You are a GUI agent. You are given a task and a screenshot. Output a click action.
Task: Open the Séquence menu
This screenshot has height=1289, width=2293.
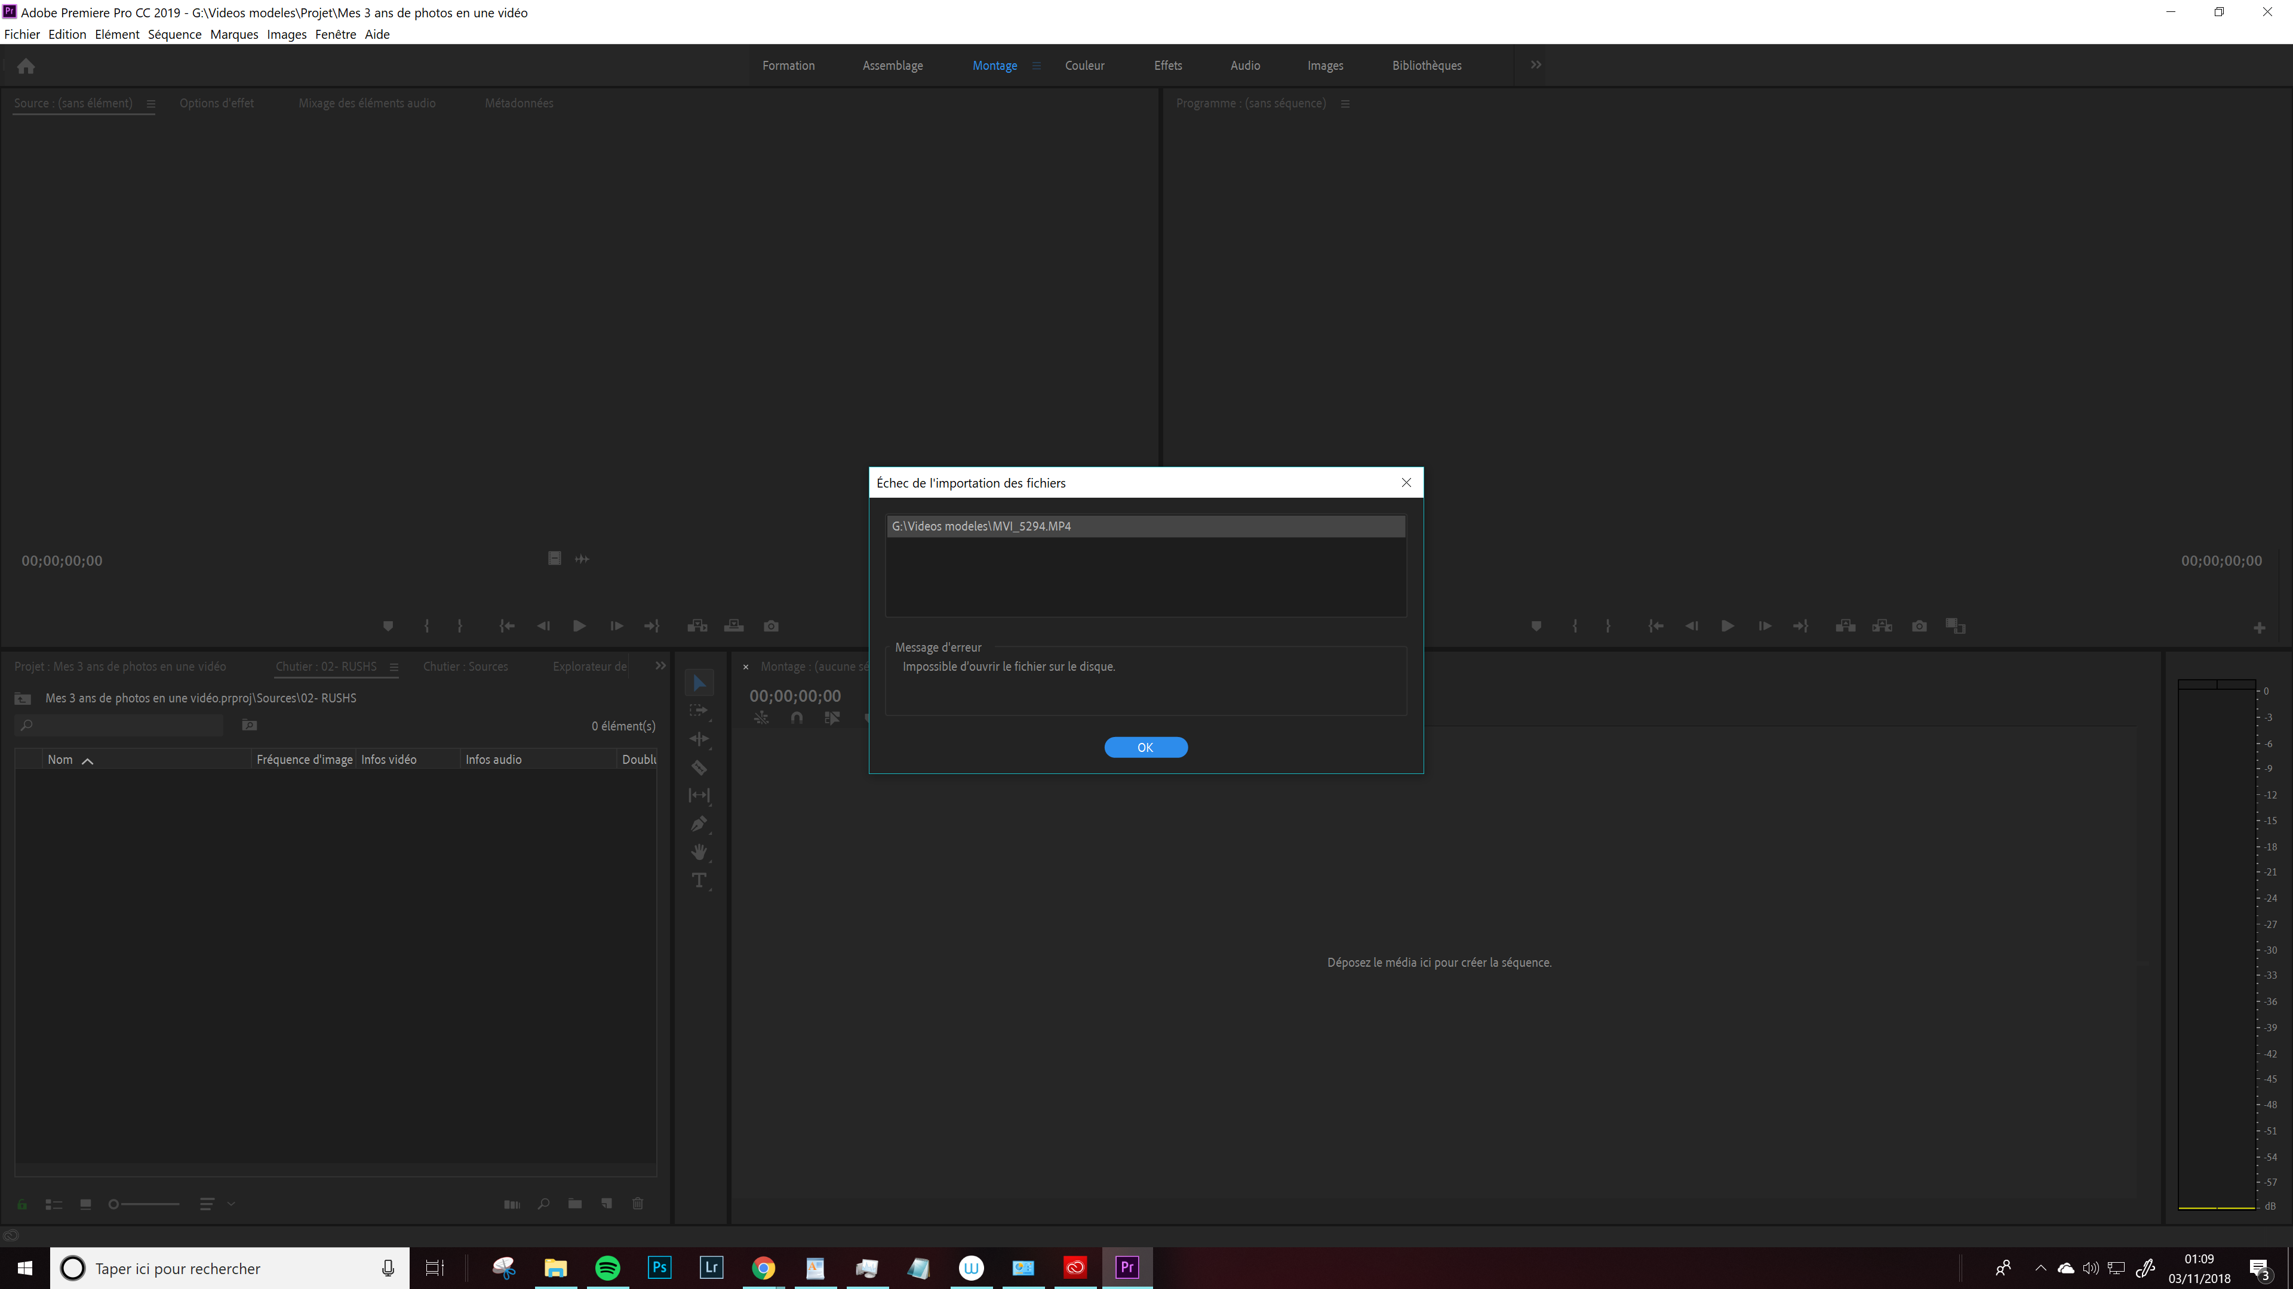pyautogui.click(x=174, y=35)
